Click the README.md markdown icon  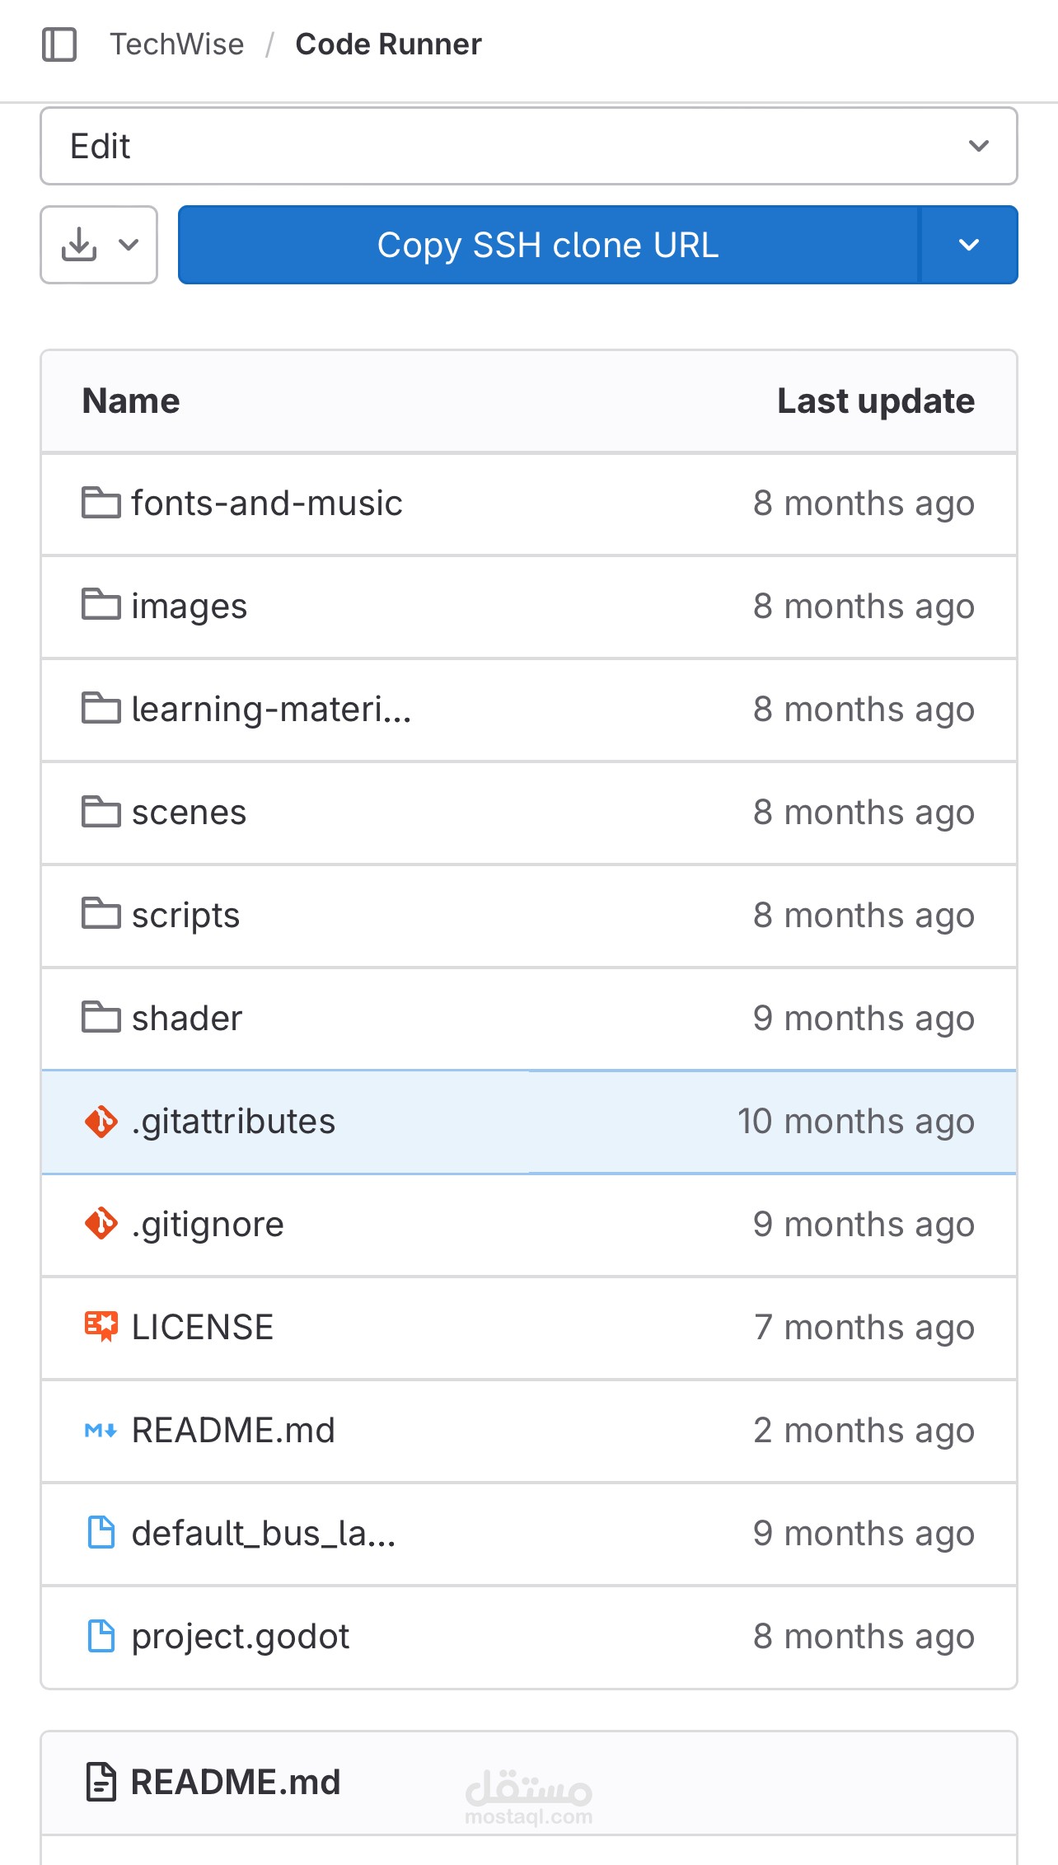(101, 1431)
